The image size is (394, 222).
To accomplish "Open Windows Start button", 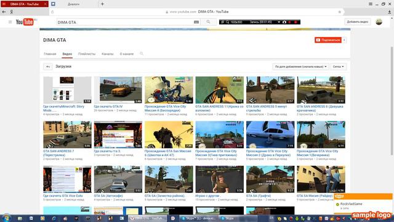I will tap(6, 218).
